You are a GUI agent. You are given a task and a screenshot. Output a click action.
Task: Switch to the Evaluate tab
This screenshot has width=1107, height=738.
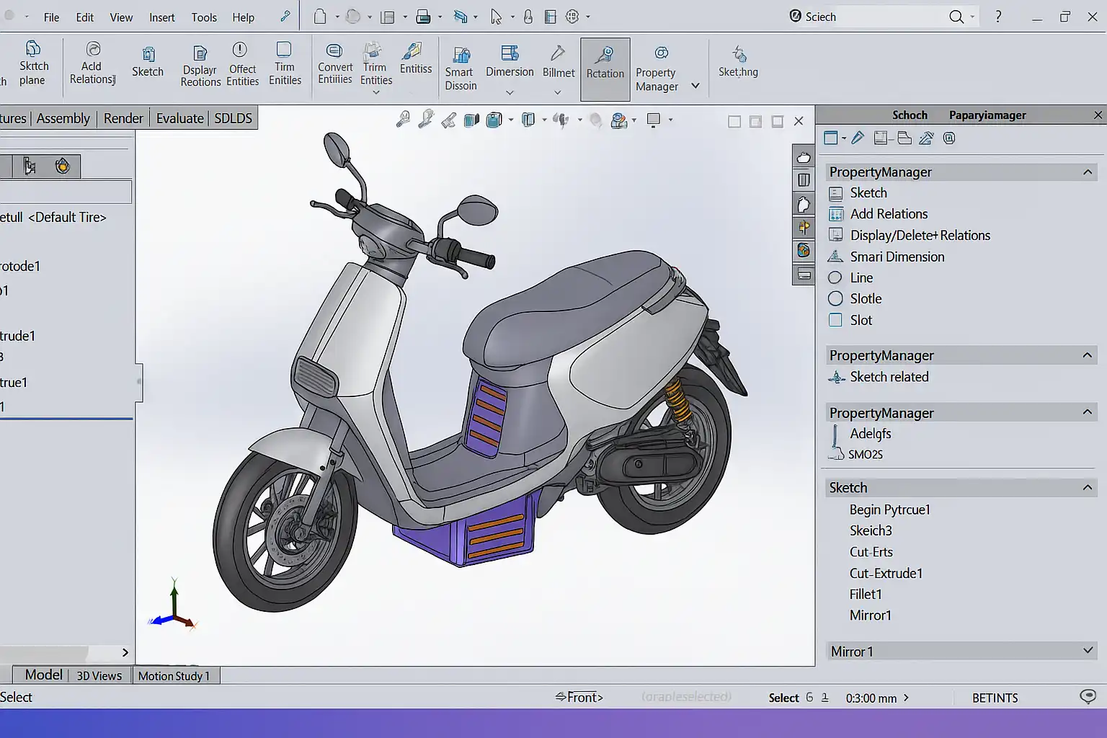tap(179, 118)
